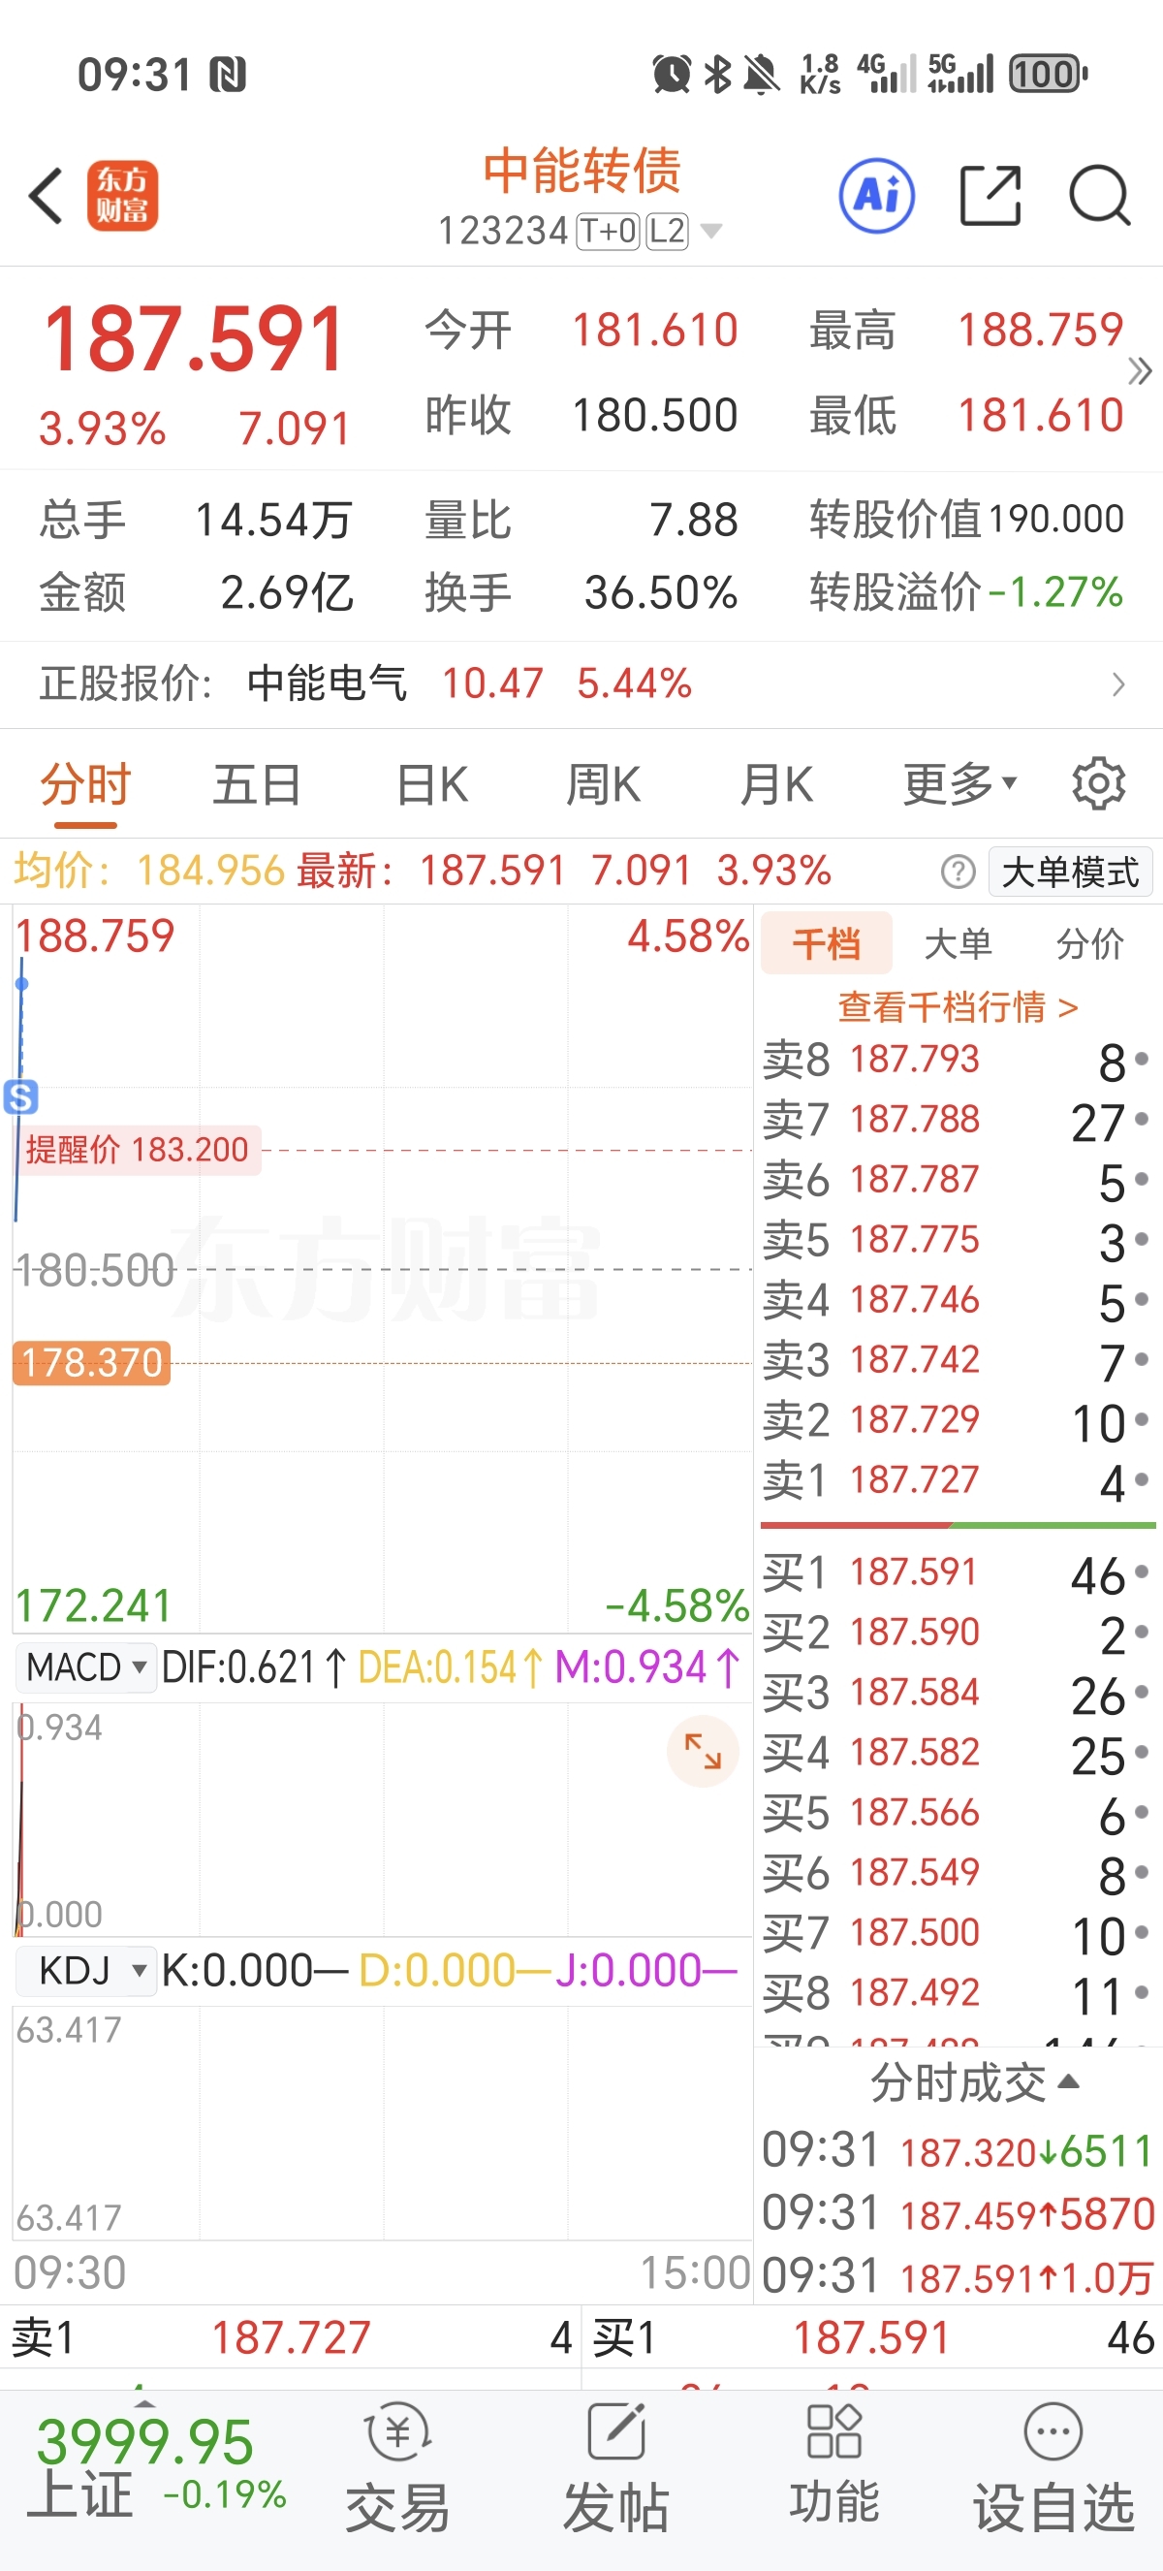
Task: Tap the 设自选 watchlist icon
Action: pos(1053,2467)
